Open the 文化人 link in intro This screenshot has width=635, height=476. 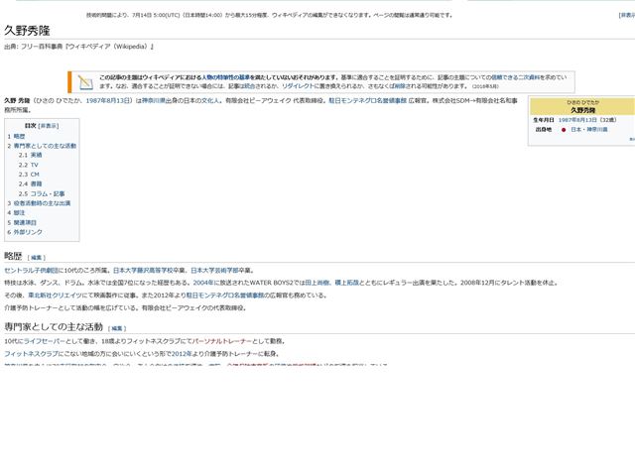pyautogui.click(x=210, y=100)
